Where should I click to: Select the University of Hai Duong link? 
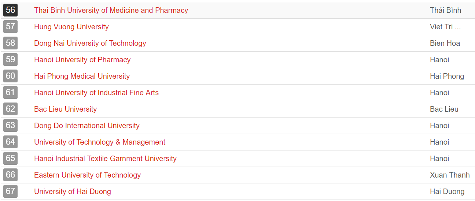click(72, 191)
